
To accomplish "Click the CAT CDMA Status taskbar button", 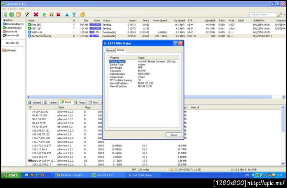I will tap(143, 175).
